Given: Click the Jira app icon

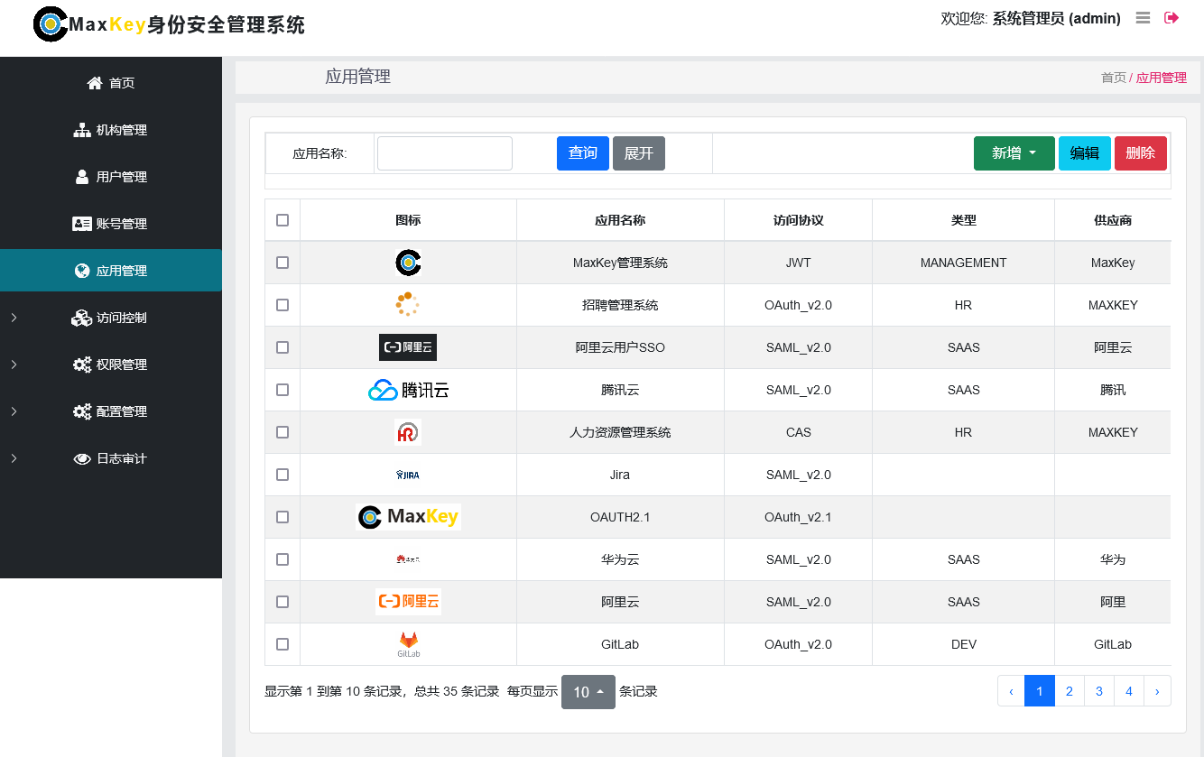Looking at the screenshot, I should pyautogui.click(x=408, y=475).
